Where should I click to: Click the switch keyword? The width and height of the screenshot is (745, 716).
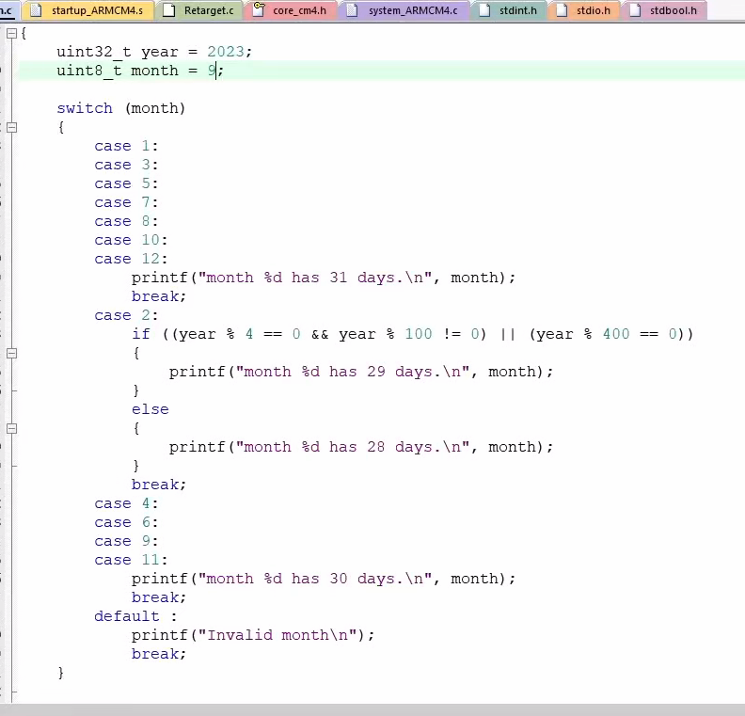pyautogui.click(x=85, y=108)
